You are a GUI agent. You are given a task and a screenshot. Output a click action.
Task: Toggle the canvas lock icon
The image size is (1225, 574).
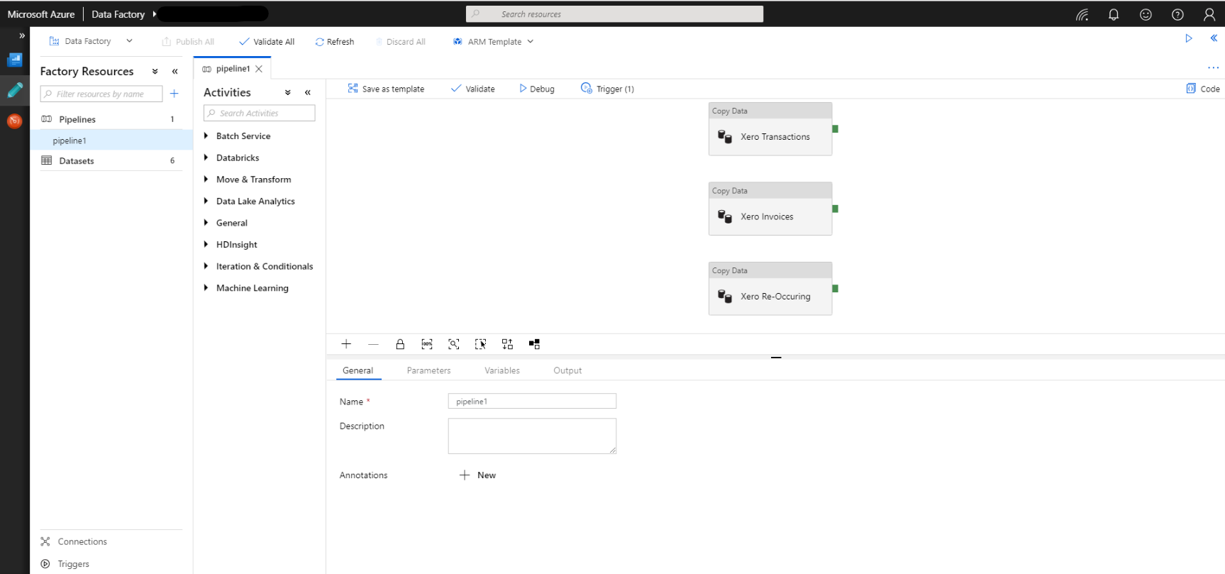(400, 344)
